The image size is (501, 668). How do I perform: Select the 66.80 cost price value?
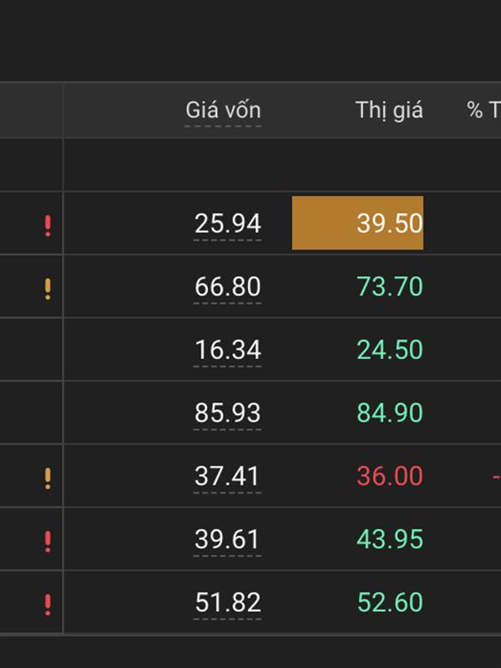[x=228, y=287]
